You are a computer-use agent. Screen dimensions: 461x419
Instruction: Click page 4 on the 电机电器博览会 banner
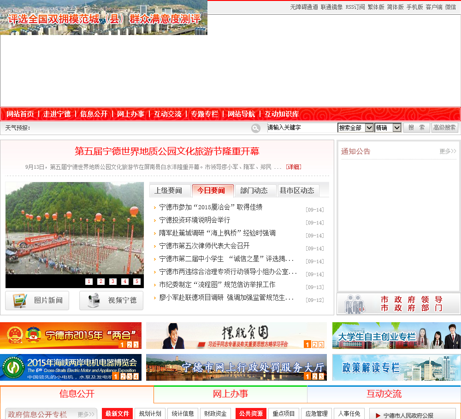pos(136,377)
